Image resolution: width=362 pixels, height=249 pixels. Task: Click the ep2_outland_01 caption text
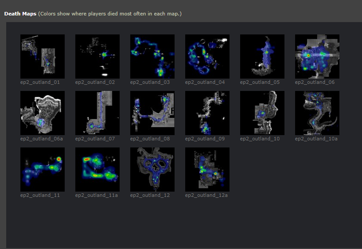tap(40, 83)
